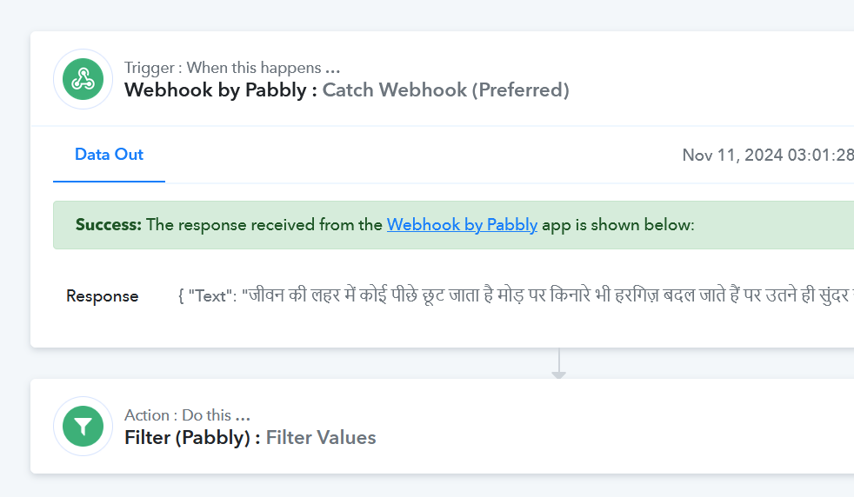Click the Catch Webhook (Preferred) event text
The image size is (854, 497).
pos(445,89)
